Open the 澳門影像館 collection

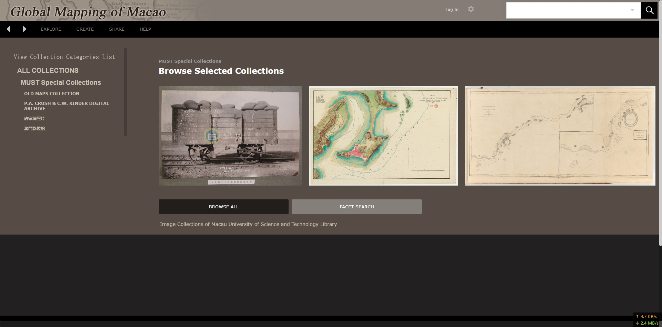click(x=34, y=128)
